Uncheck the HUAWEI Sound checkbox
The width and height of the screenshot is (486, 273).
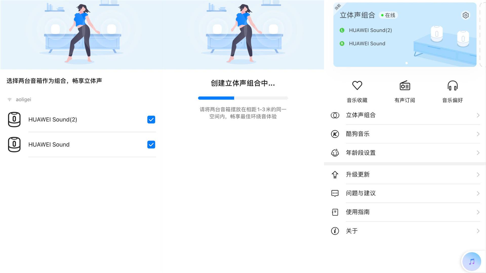[151, 144]
